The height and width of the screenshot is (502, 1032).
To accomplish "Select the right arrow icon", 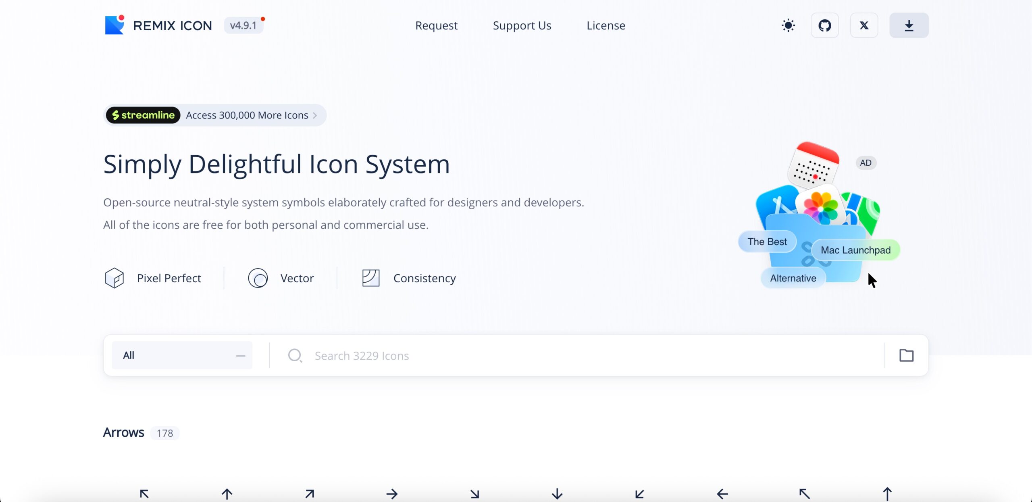I will click(x=392, y=494).
